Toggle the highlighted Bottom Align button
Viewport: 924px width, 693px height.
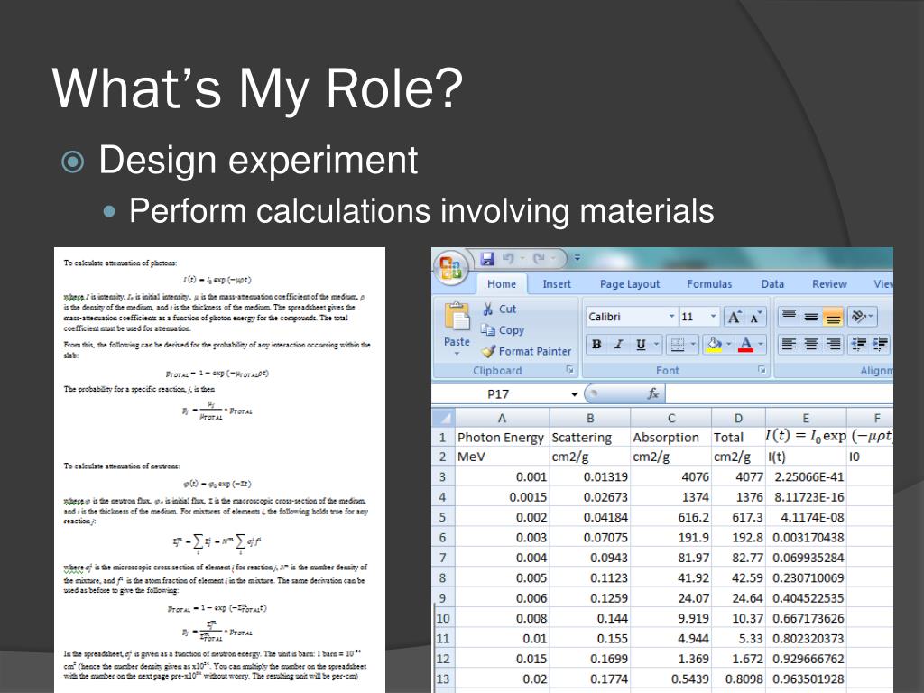[x=833, y=317]
